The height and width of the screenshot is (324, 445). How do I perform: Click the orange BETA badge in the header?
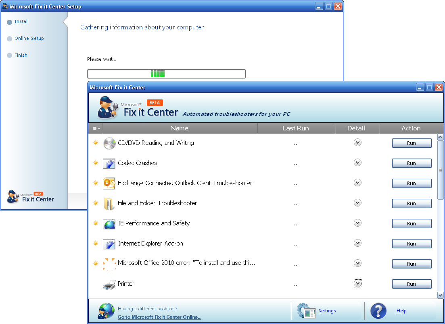(155, 103)
